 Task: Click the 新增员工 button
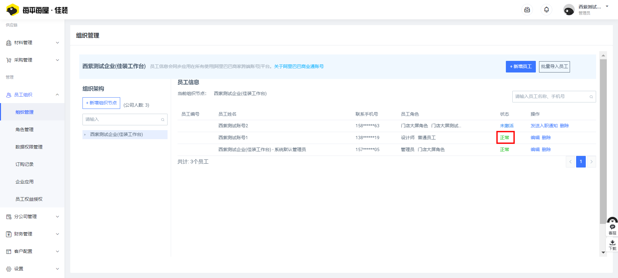pos(521,67)
